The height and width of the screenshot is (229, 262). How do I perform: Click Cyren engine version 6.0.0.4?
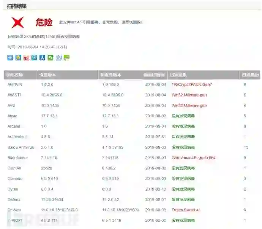point(47,189)
